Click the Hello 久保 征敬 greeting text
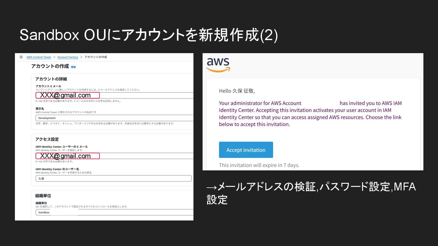The image size is (438, 246). coord(237,91)
